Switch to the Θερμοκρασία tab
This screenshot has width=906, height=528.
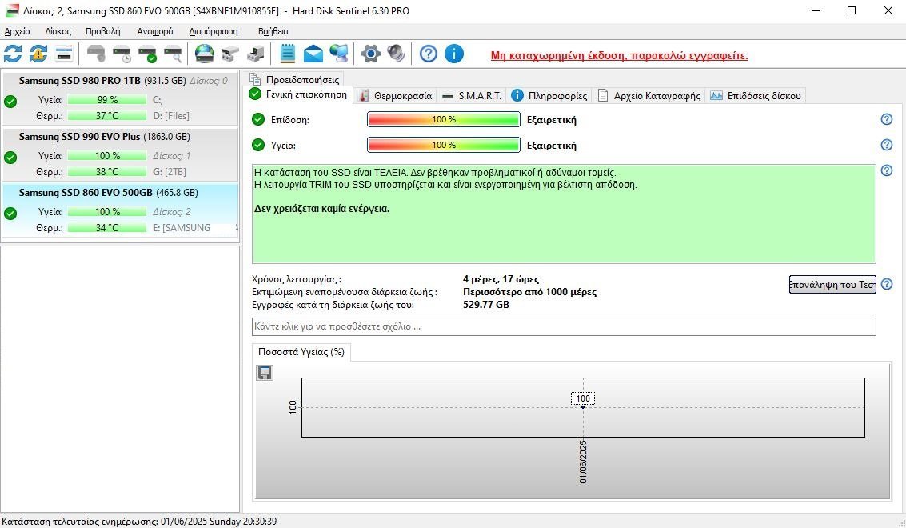(x=395, y=96)
